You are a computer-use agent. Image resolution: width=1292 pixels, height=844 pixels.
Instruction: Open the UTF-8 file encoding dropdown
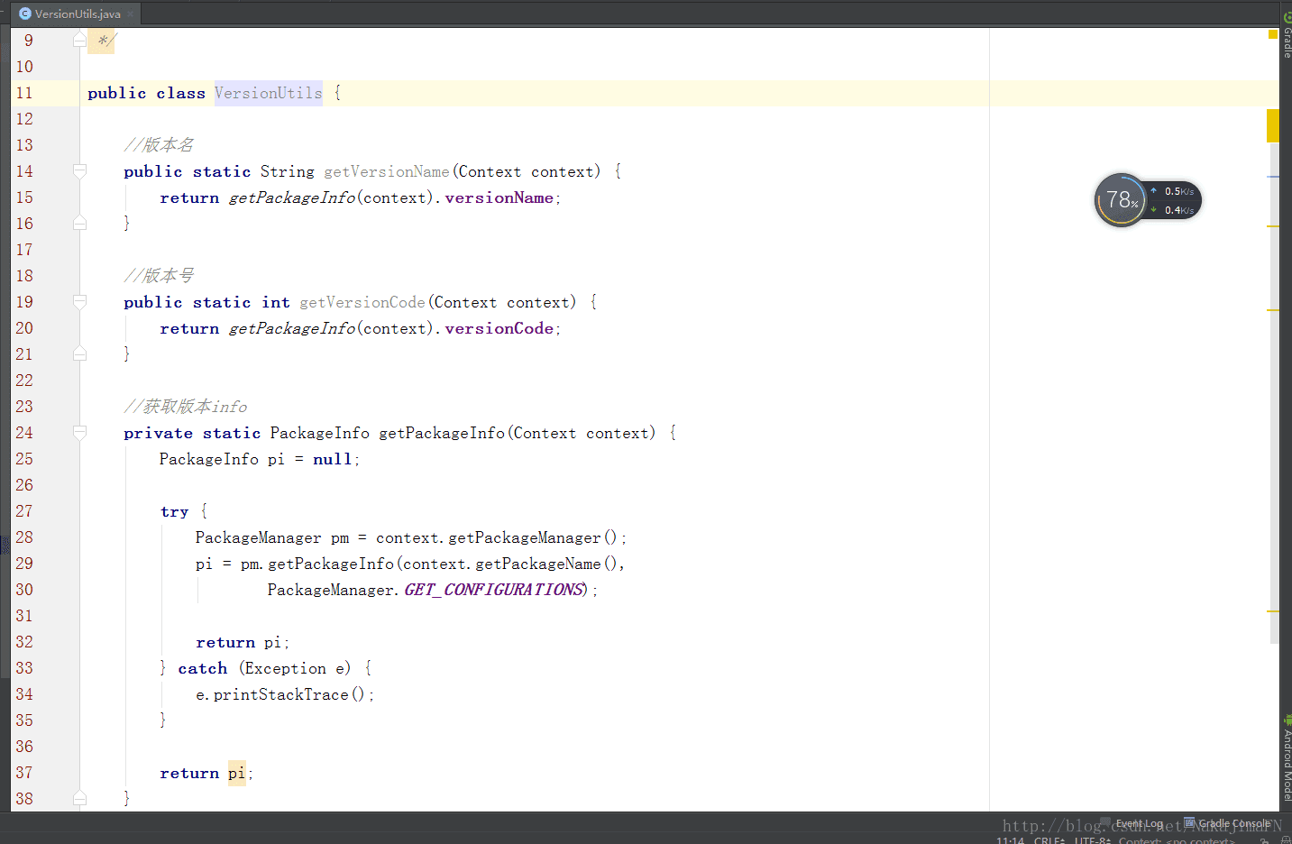[1092, 839]
